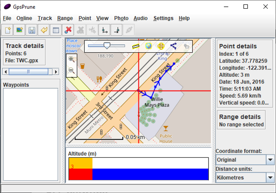Toggle connecting lines between track points
Image resolution: width=276 pixels, height=193 pixels.
click(x=173, y=46)
